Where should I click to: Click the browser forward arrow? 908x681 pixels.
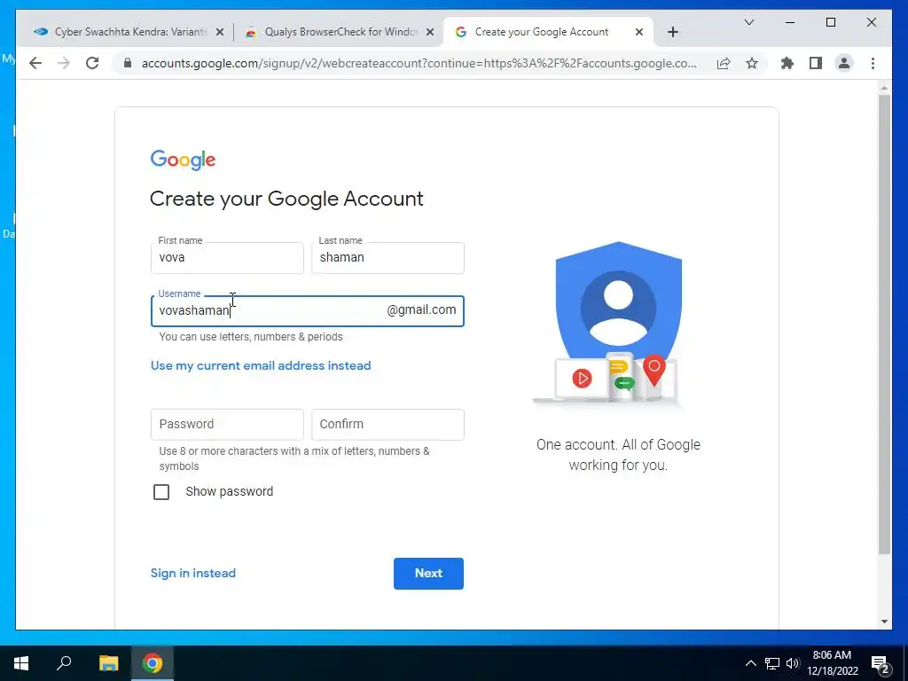[x=64, y=63]
